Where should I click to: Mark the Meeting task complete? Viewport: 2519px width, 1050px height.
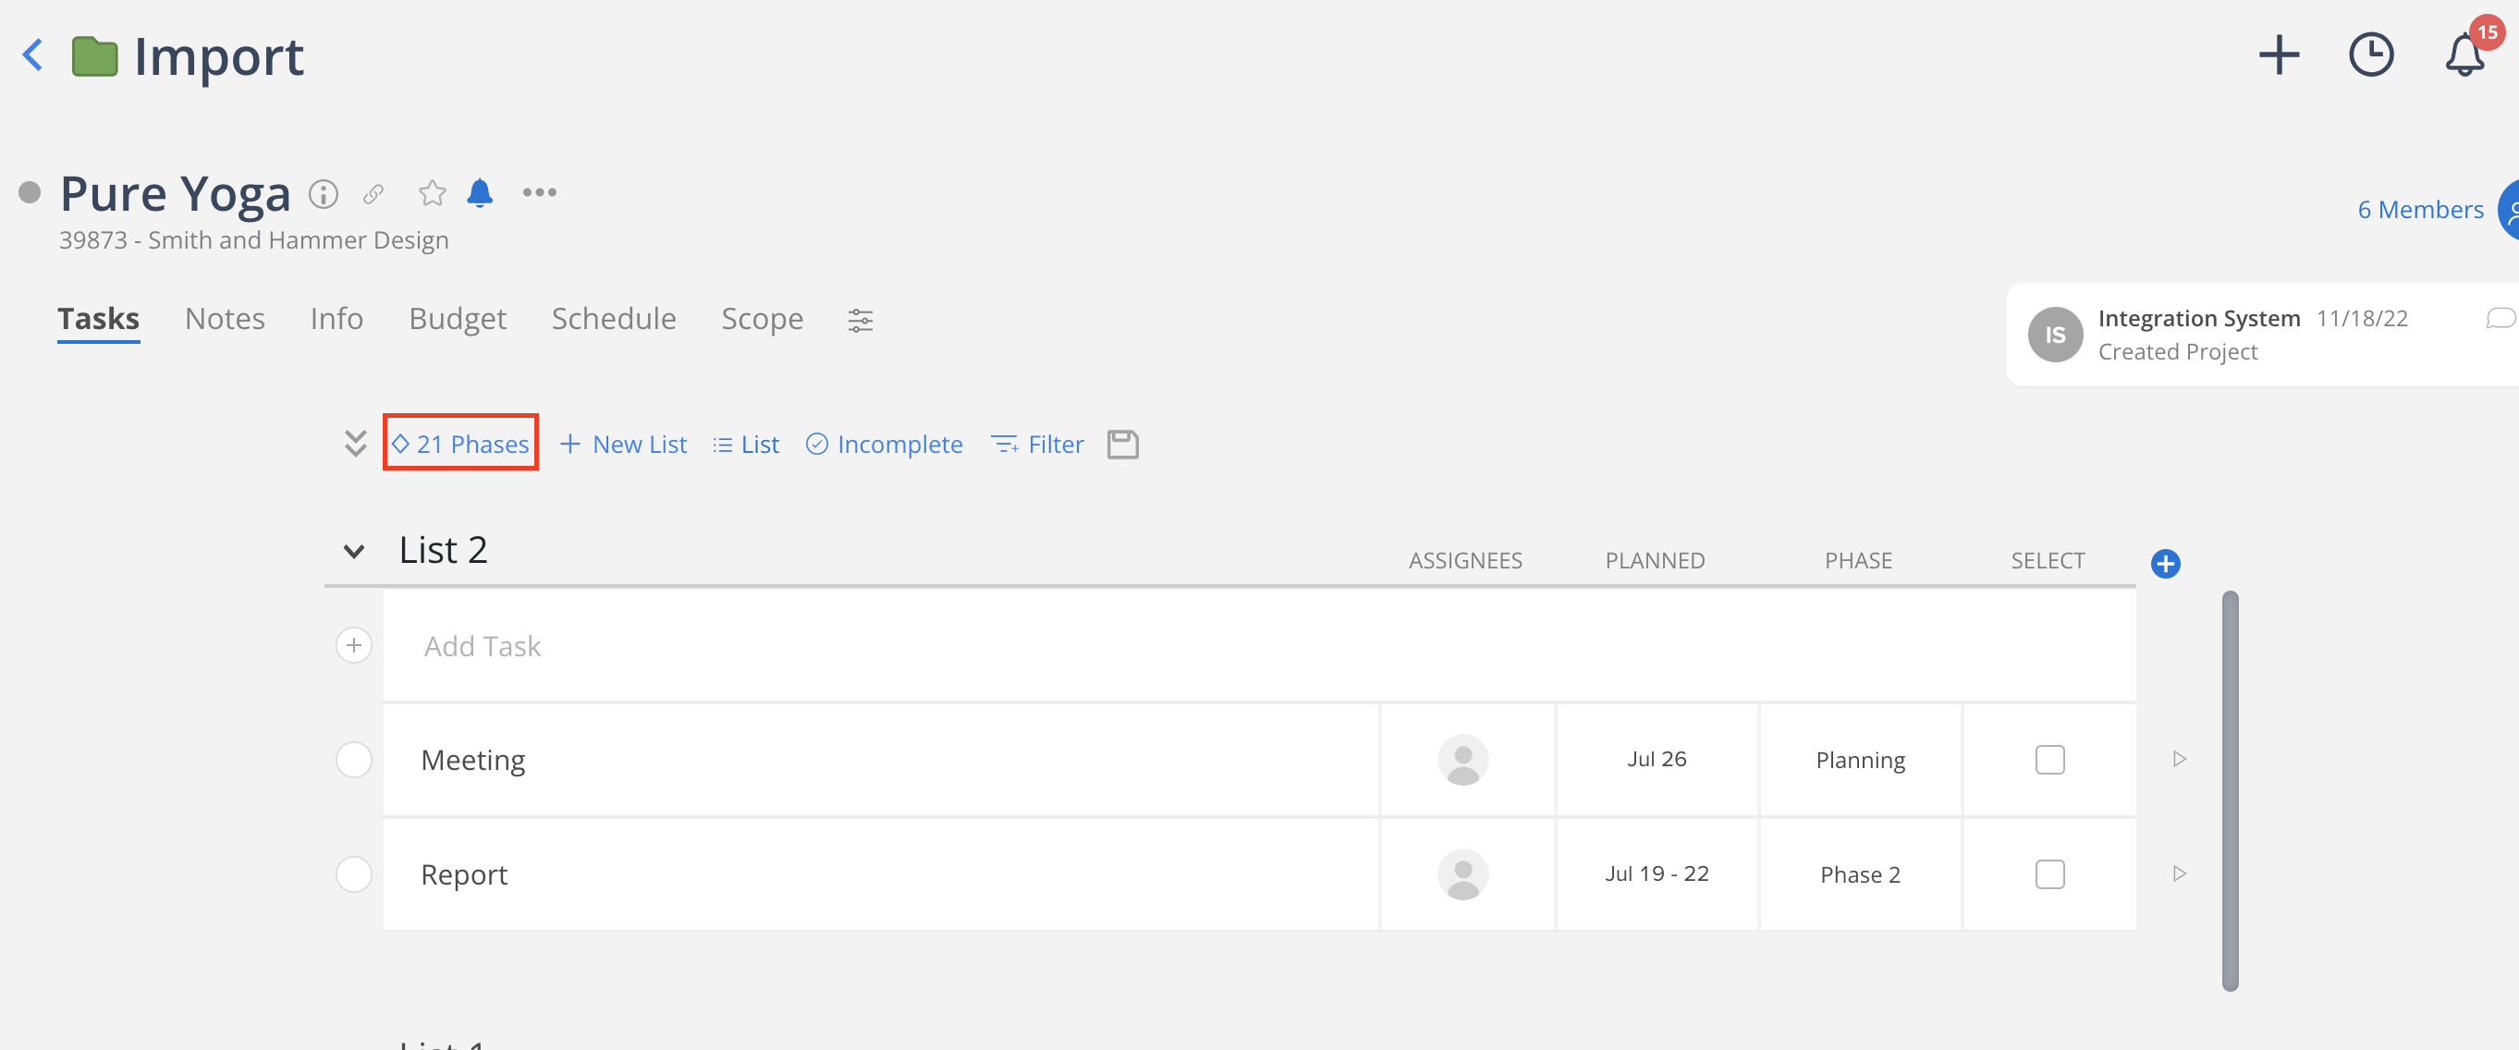[x=354, y=760]
